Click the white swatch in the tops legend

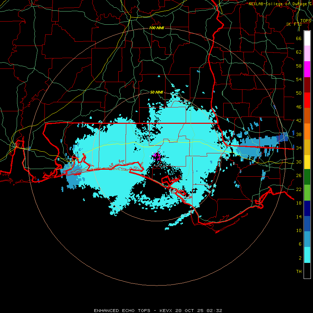[307, 38]
